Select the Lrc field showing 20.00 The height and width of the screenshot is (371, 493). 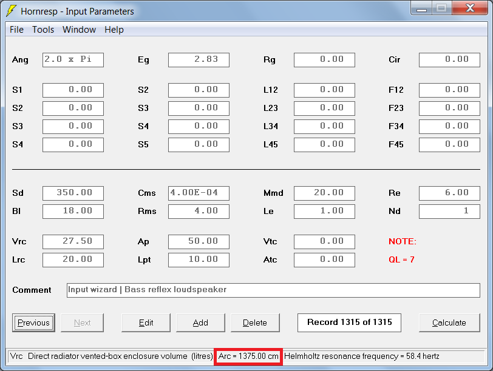73,260
